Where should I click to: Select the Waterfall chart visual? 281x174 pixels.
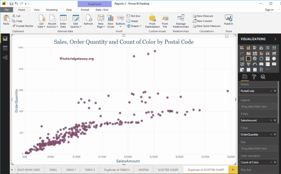242,58
